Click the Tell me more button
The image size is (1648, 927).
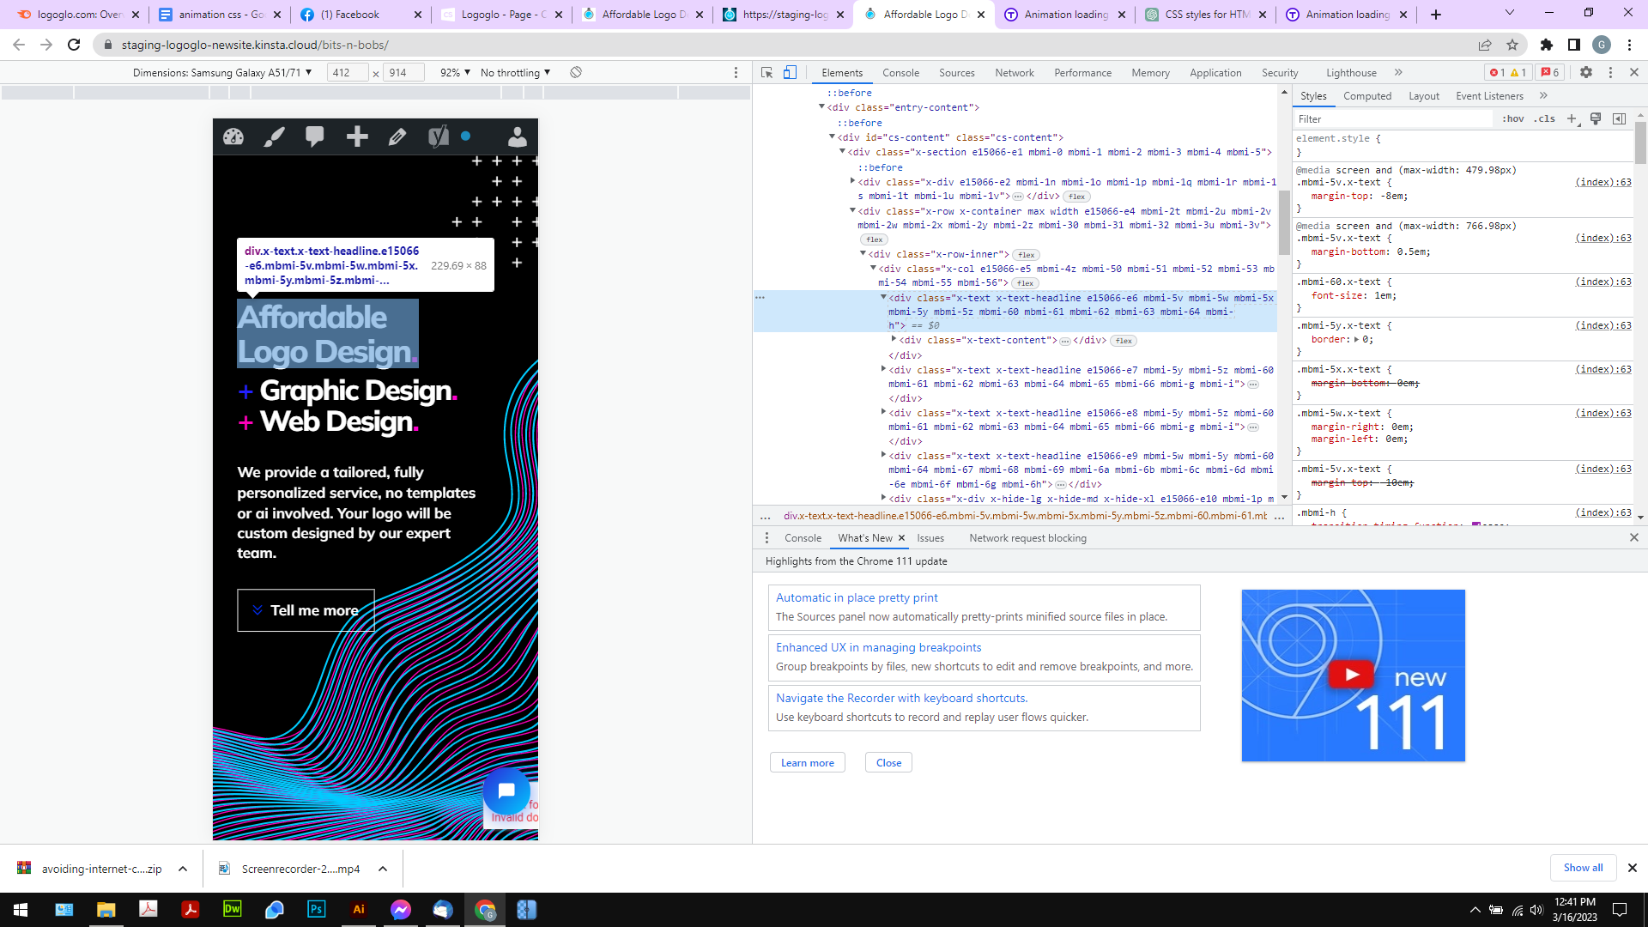306,610
